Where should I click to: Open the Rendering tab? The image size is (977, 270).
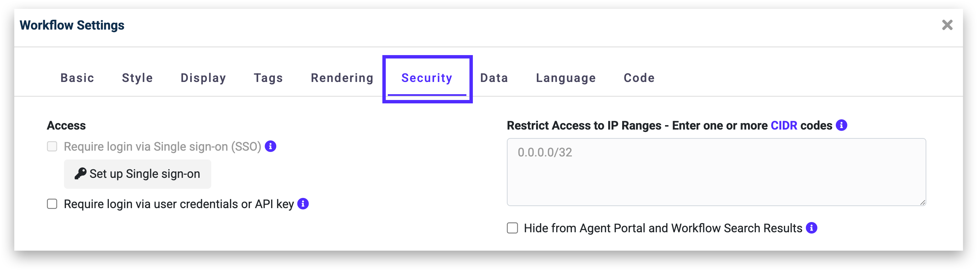pyautogui.click(x=342, y=78)
